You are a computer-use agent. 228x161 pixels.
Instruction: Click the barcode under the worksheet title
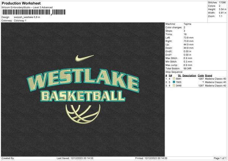(34, 12)
